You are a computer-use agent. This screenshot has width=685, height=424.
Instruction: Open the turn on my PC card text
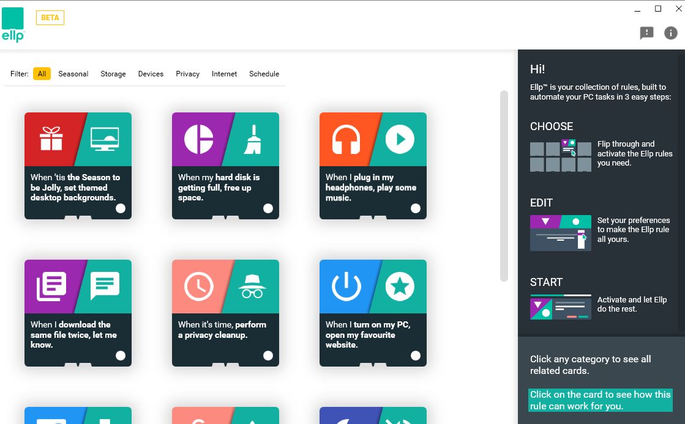point(367,335)
